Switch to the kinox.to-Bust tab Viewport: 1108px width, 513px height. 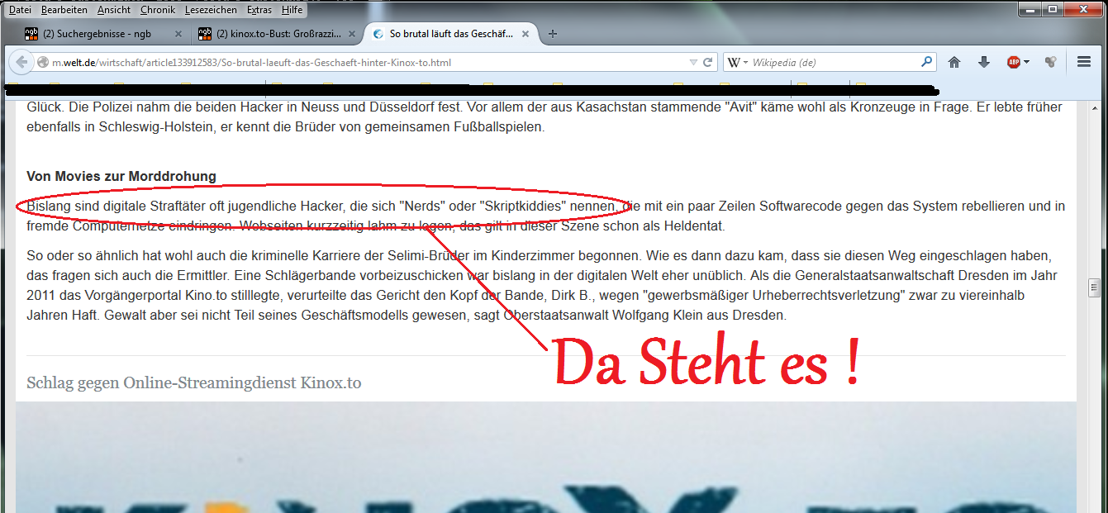[277, 34]
